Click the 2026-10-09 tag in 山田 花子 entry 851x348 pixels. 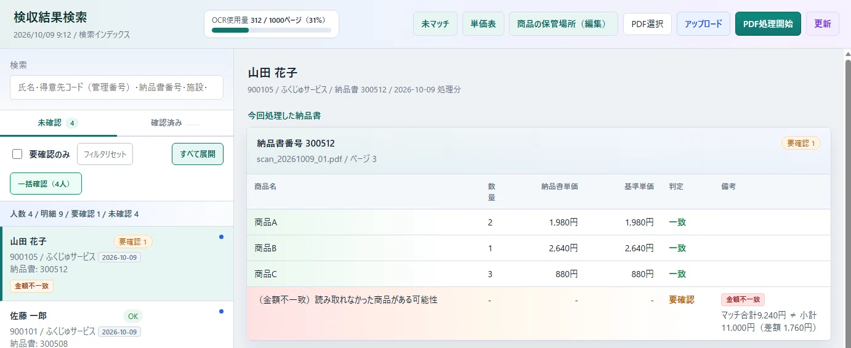(x=119, y=257)
